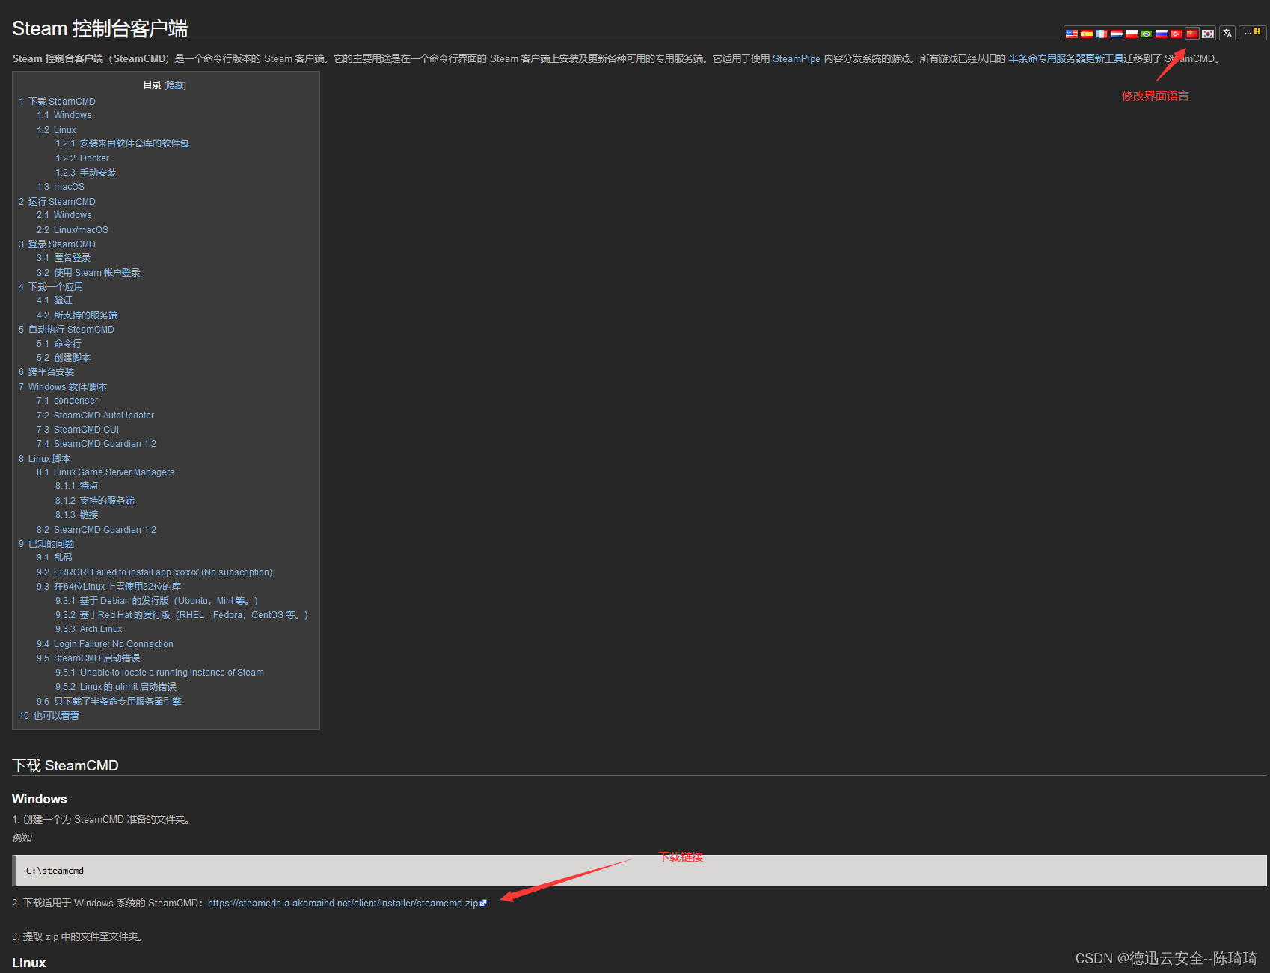1270x973 pixels.
Task: Go to contents entry 4.1 验证
Action: tap(55, 300)
